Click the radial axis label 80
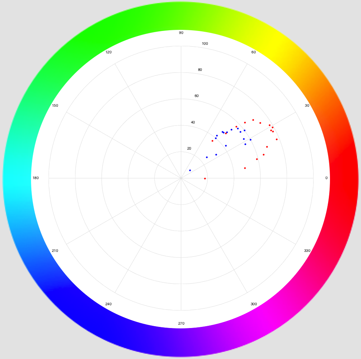This screenshot has height=359, width=361. tap(200, 70)
